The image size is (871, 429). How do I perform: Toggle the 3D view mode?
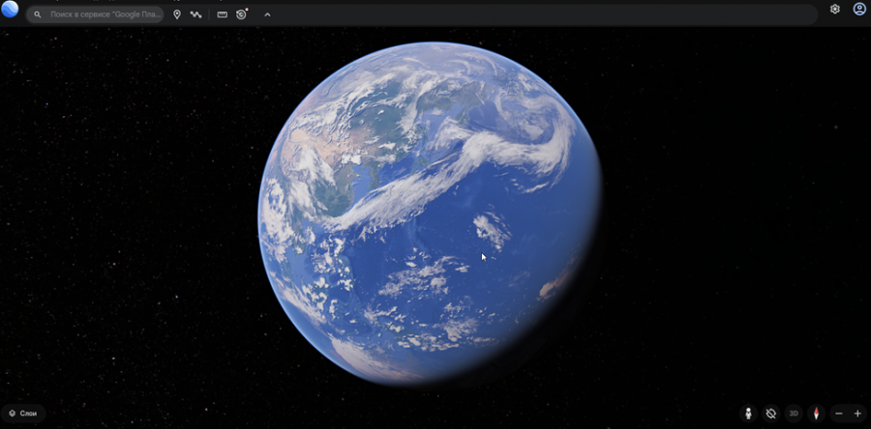tap(794, 414)
